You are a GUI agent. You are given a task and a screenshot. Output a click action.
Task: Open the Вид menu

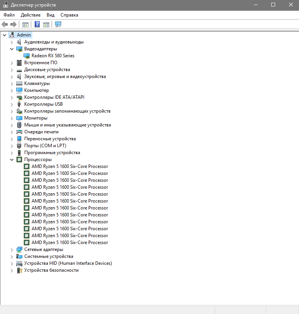[x=50, y=15]
